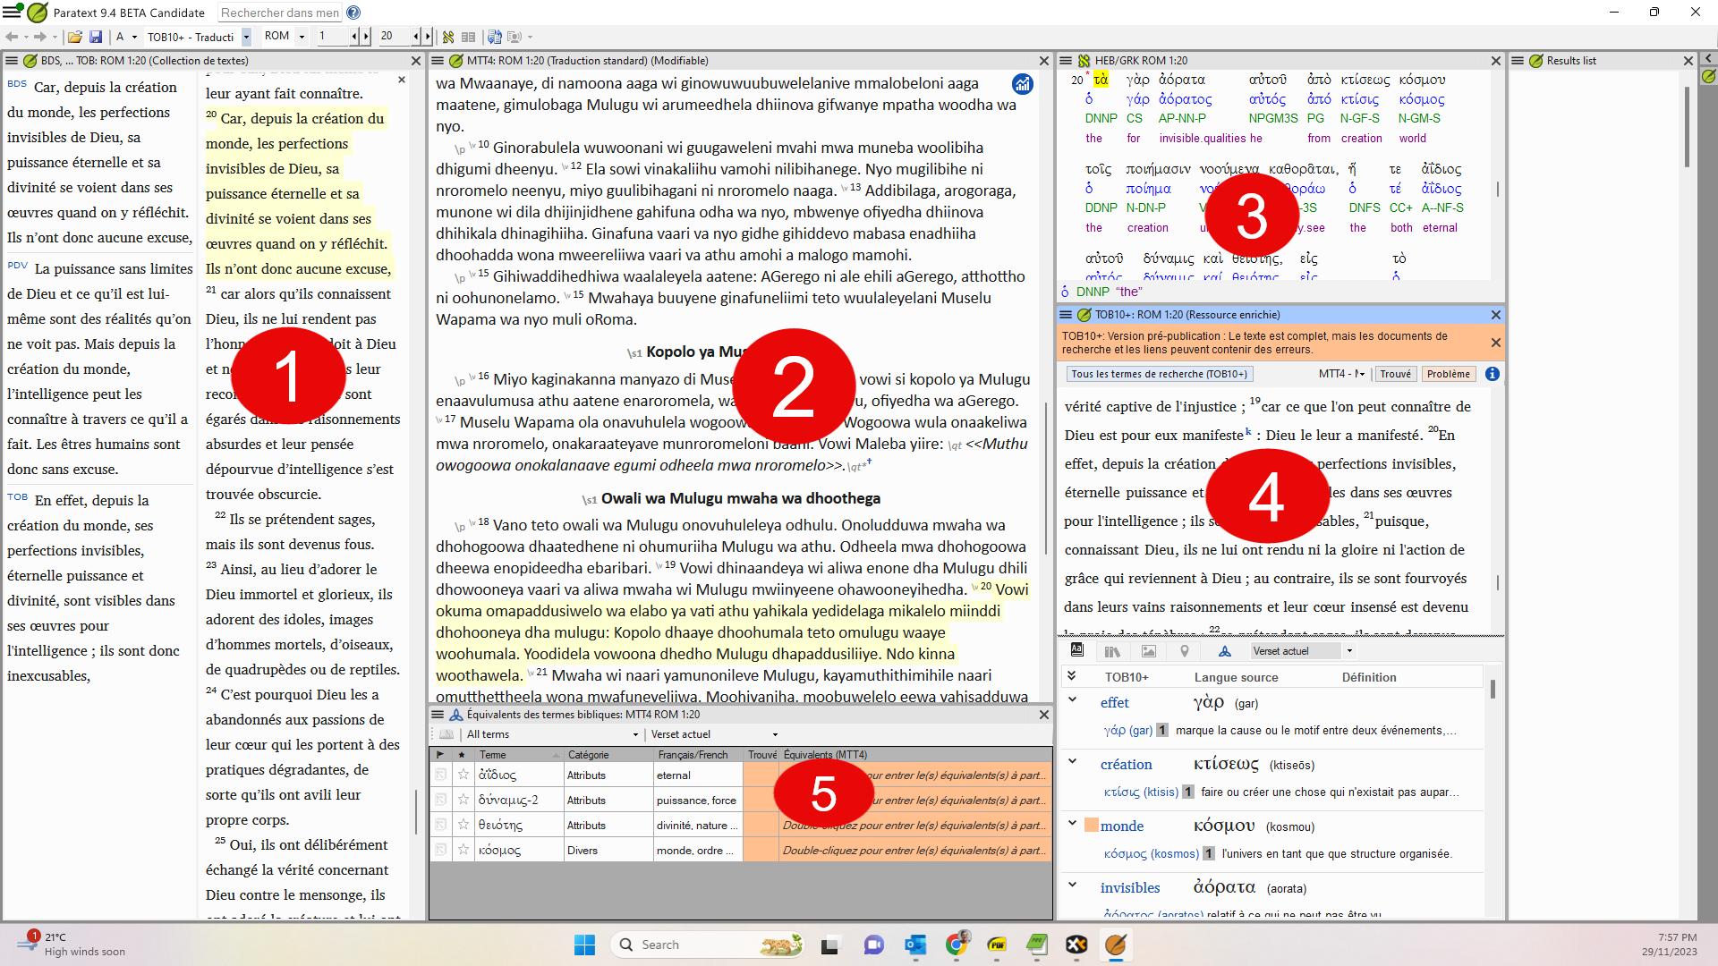1718x966 pixels.
Task: Open Windows Start menu
Action: (584, 945)
